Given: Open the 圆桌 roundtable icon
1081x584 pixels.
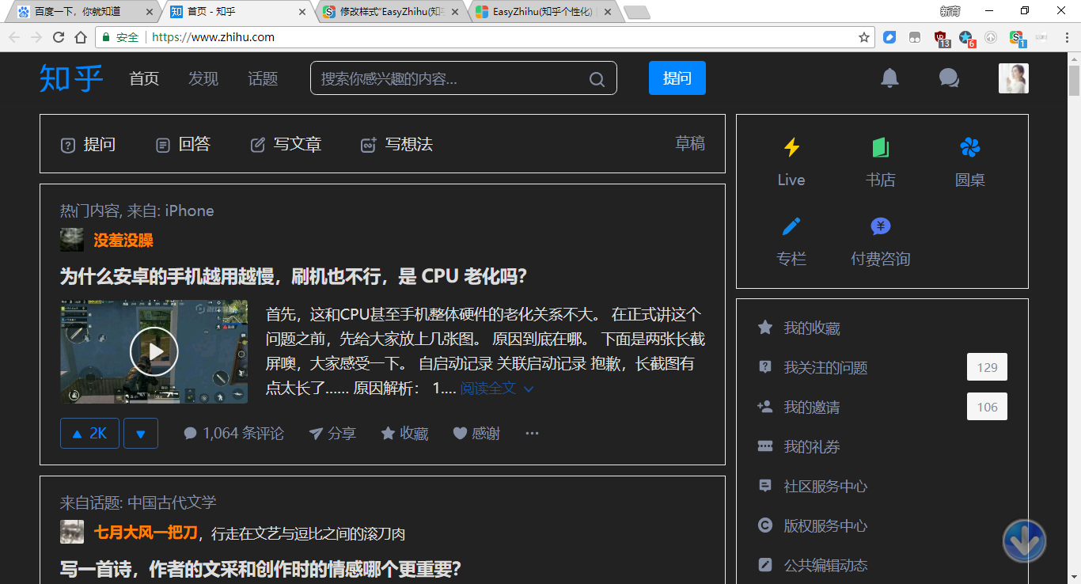Looking at the screenshot, I should (970, 147).
